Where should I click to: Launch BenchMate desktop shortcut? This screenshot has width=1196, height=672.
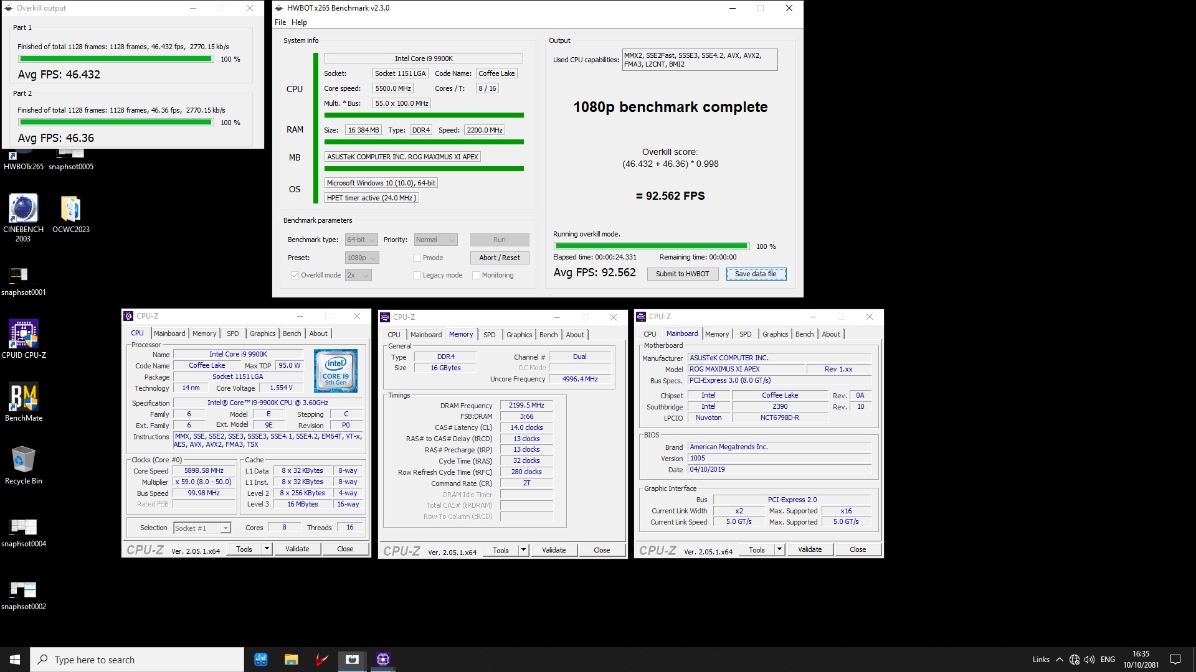(x=24, y=402)
